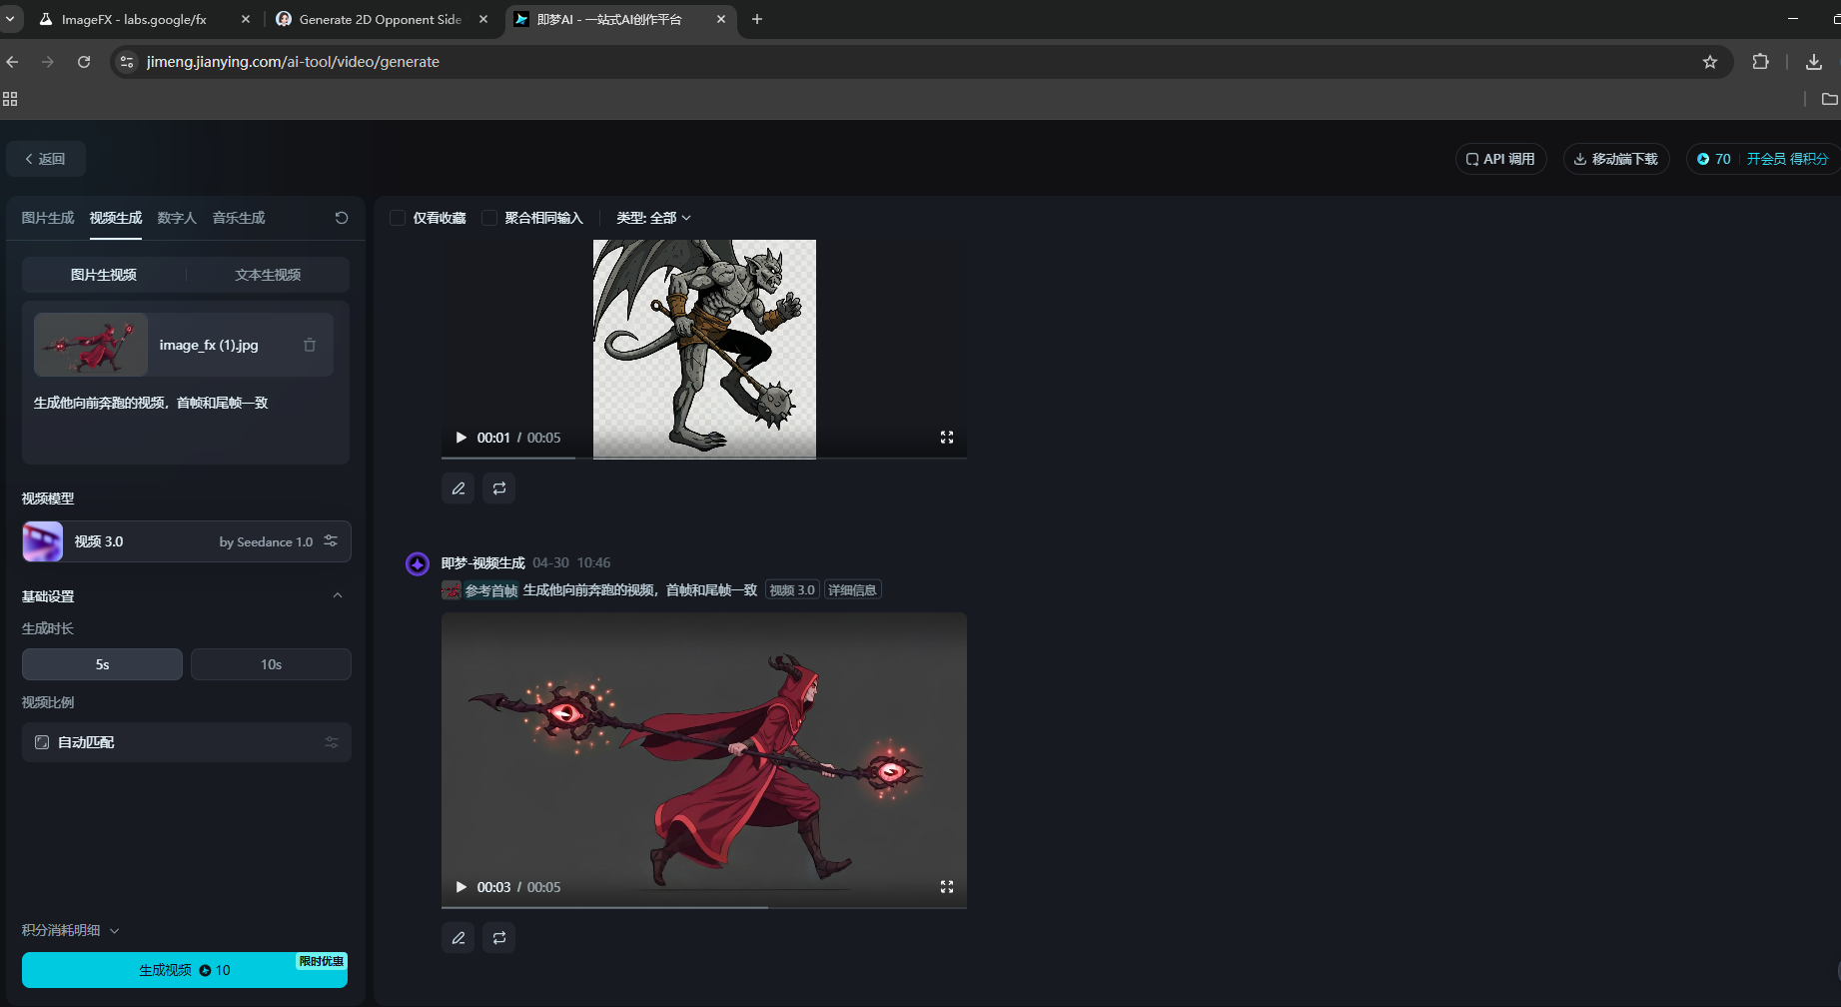
Task: Open 视频 3.0 model selector
Action: [187, 541]
